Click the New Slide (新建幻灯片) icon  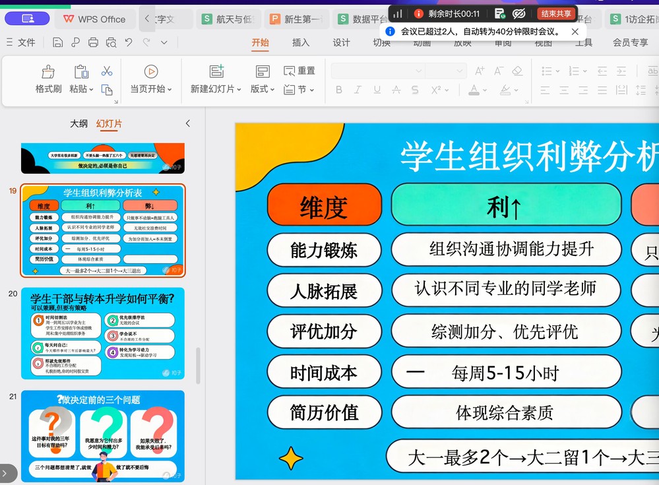pyautogui.click(x=216, y=71)
